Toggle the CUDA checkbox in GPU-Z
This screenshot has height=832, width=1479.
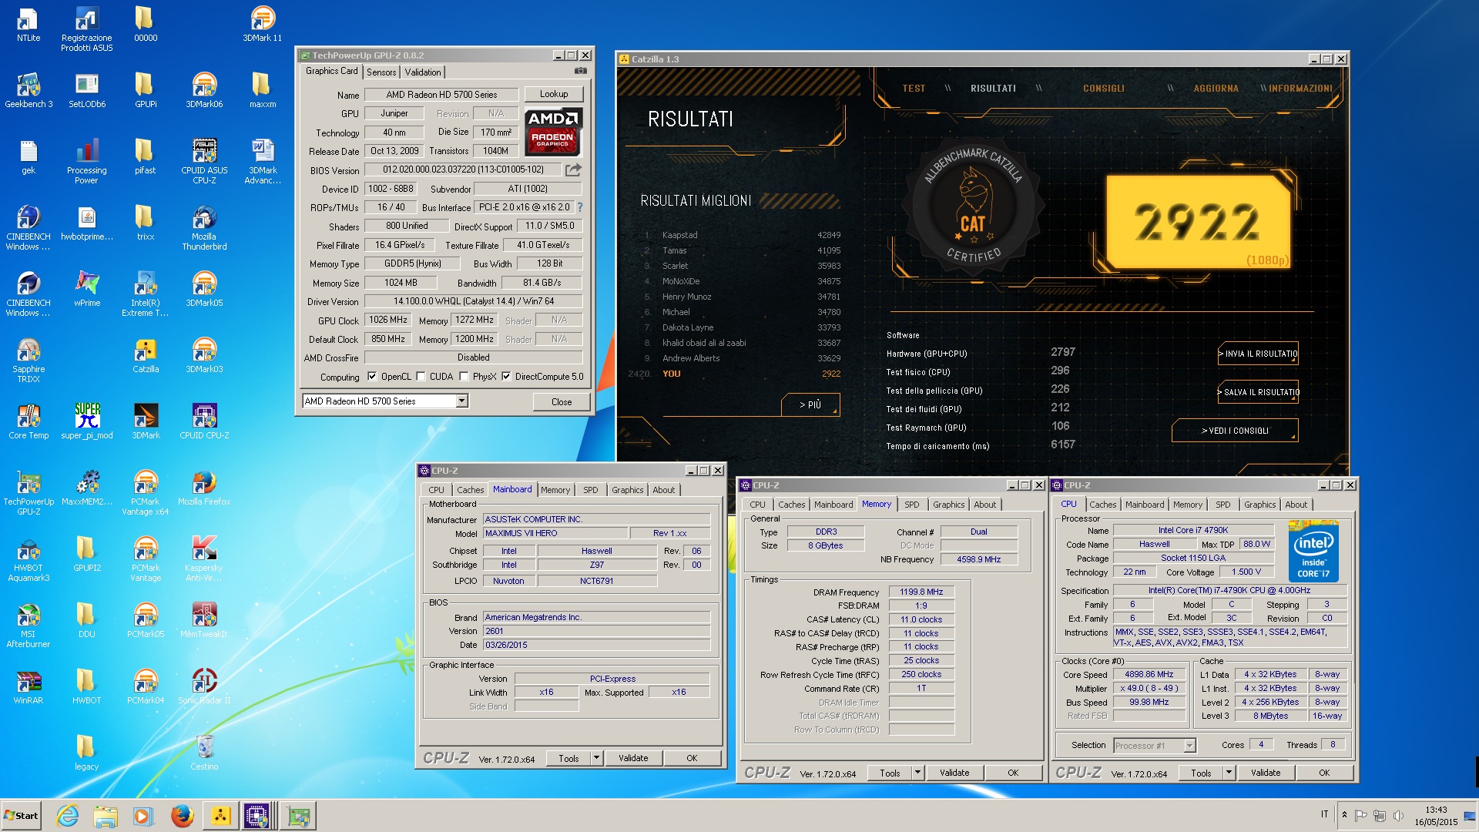click(421, 377)
